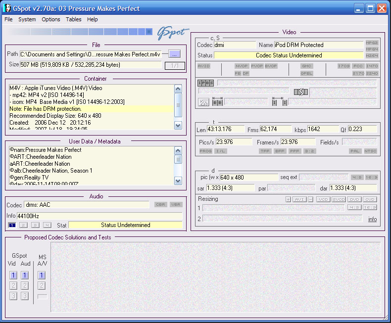Screen dimensions: 391x323
Task: Click the frame reorder arrows icon
Action: click(301, 92)
